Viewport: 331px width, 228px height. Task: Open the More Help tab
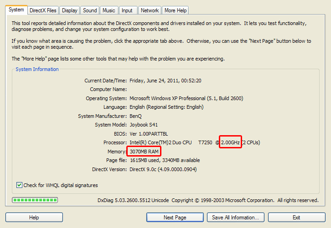pyautogui.click(x=176, y=10)
